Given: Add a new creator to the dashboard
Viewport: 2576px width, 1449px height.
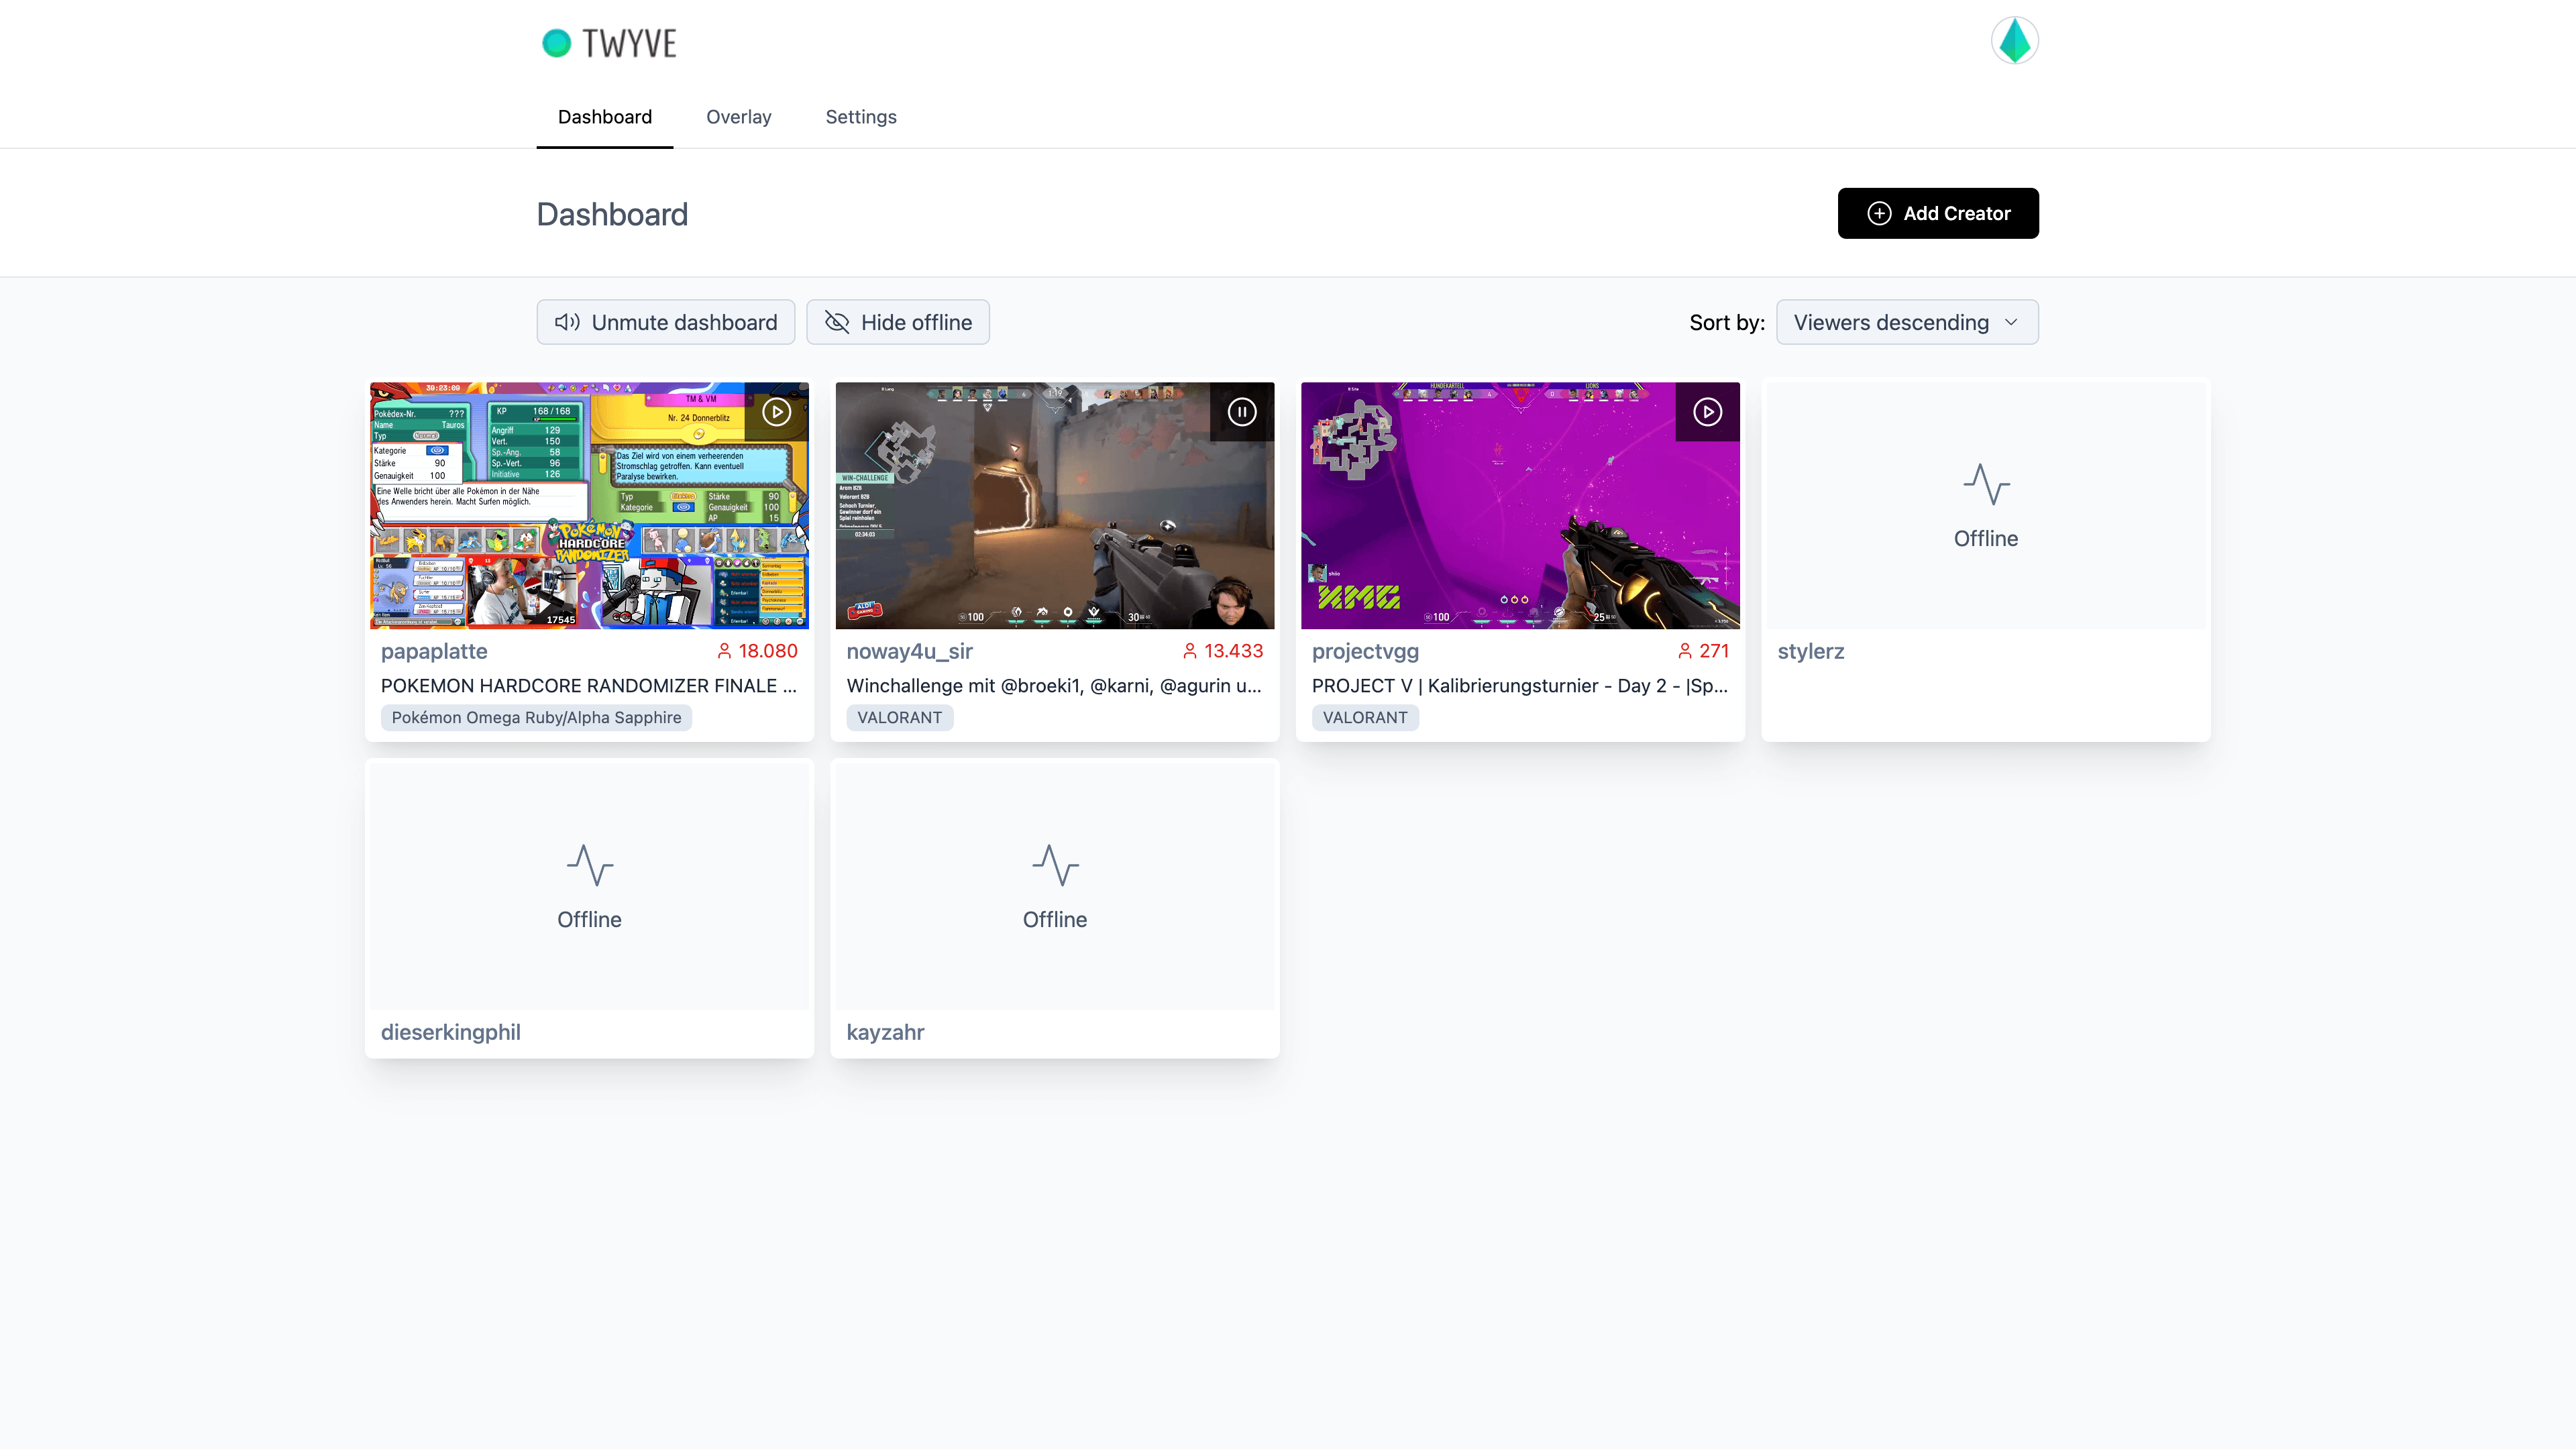Looking at the screenshot, I should pyautogui.click(x=1937, y=213).
